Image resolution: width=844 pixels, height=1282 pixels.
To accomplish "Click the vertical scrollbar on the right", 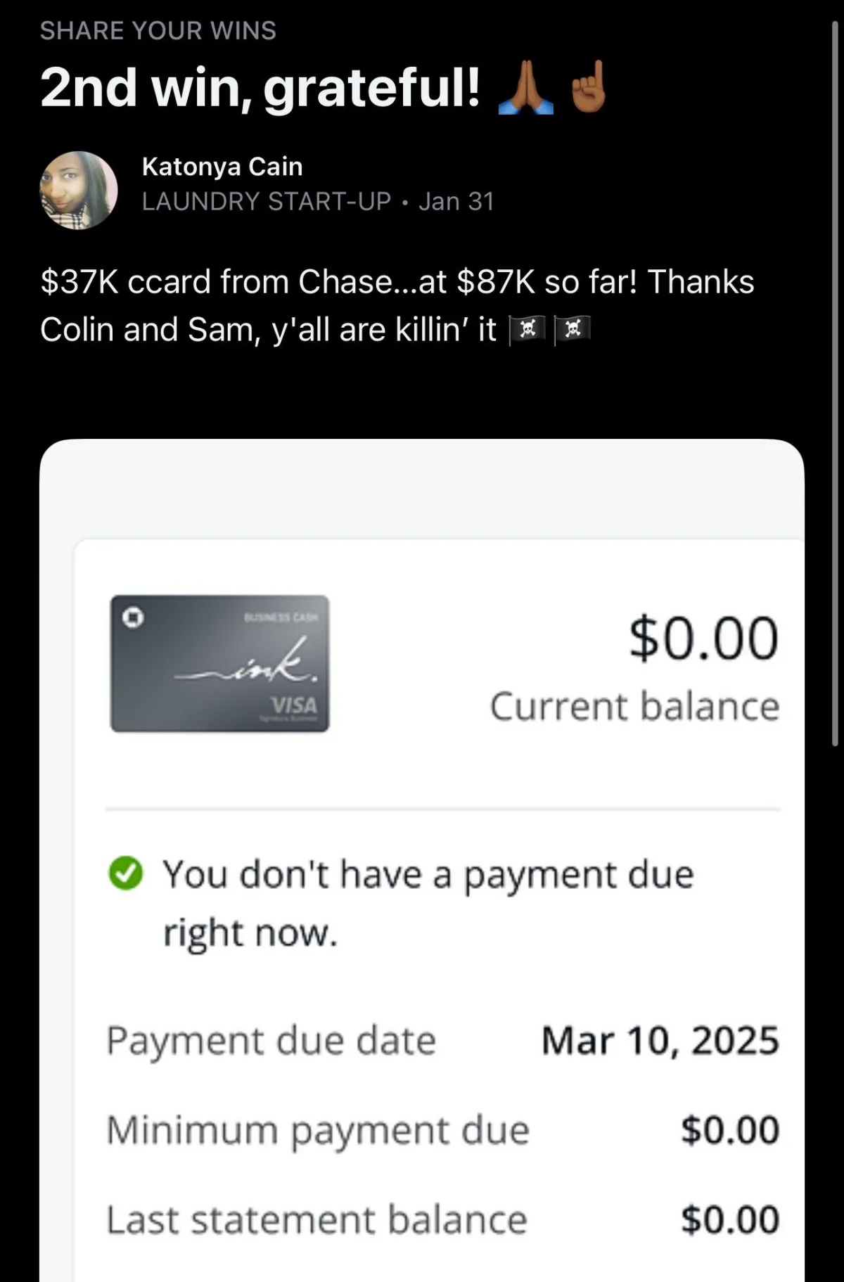I will point(834,380).
